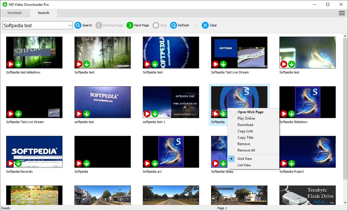Click the 'Softpedia Project' title text

click(291, 172)
